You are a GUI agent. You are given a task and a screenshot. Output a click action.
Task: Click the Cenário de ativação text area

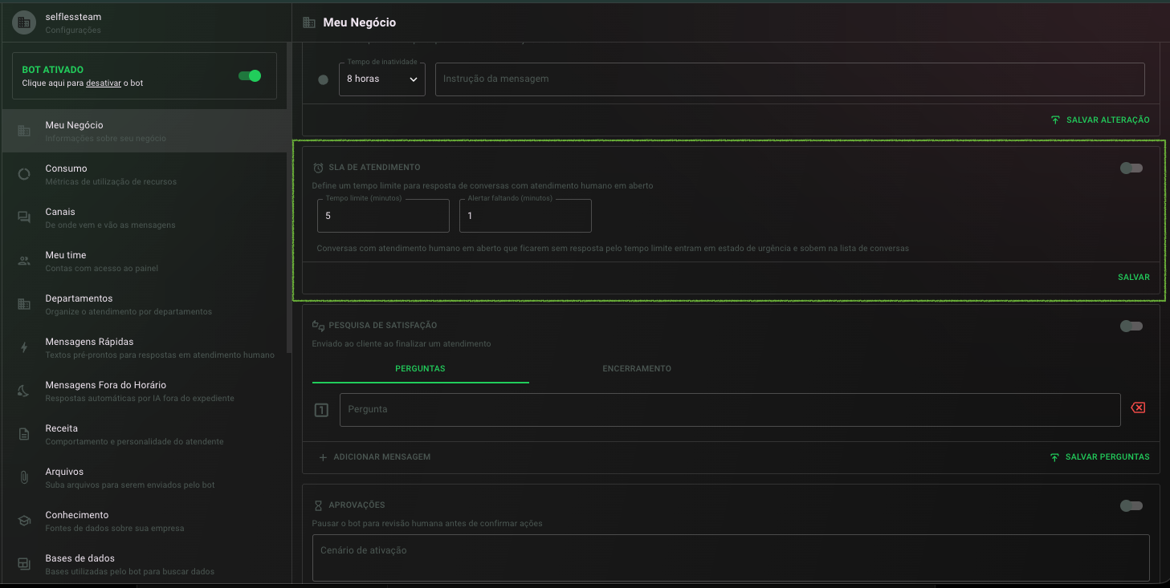[731, 558]
